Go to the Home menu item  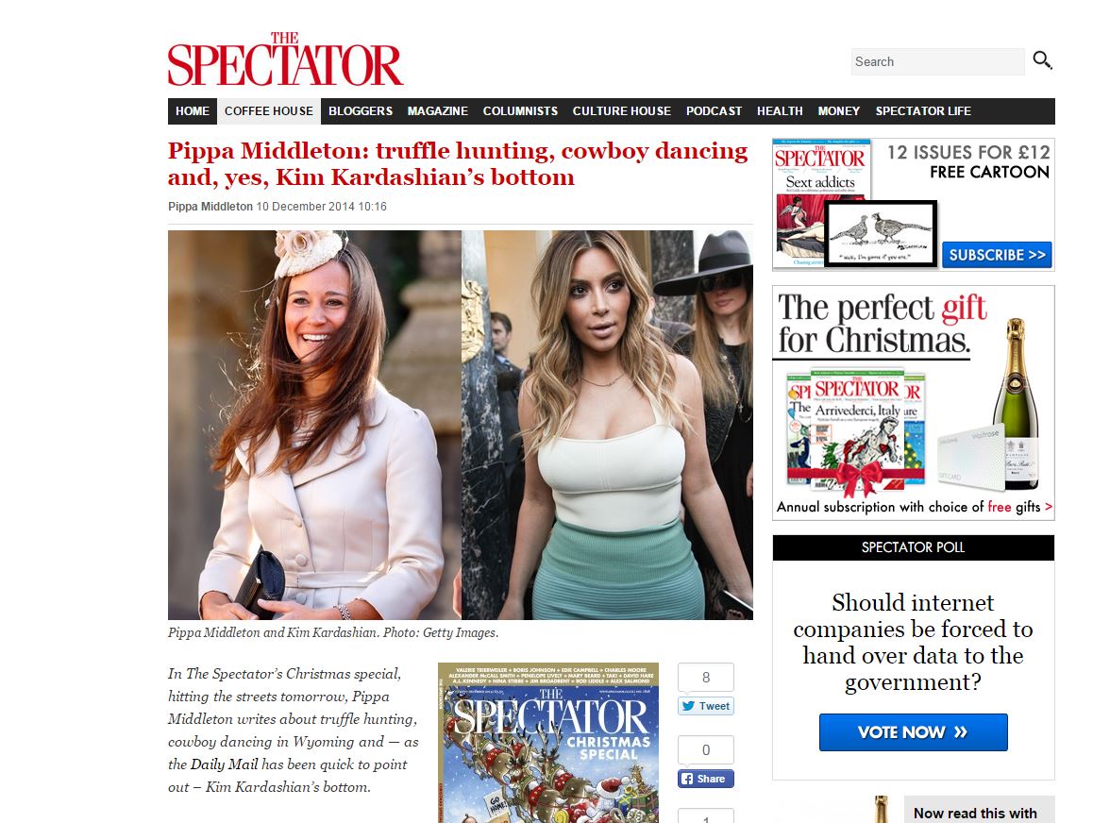[193, 110]
